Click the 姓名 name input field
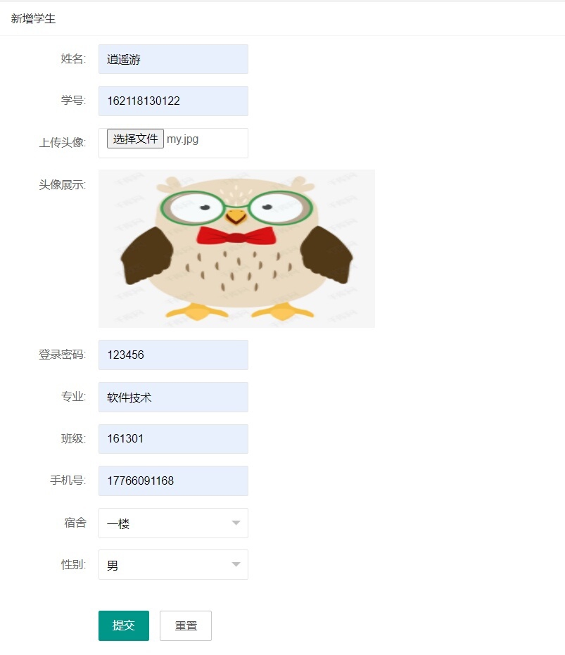 pyautogui.click(x=173, y=59)
